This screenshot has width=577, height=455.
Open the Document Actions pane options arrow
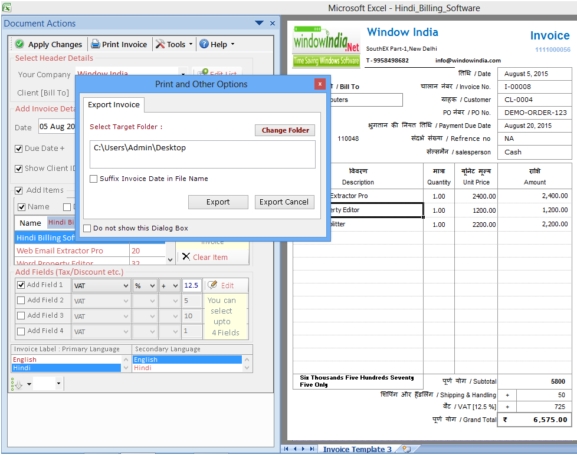point(259,23)
